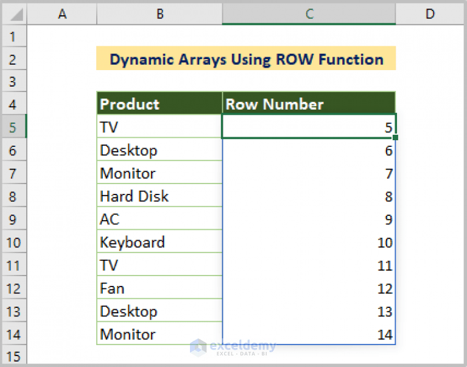Select row 10 header
The height and width of the screenshot is (367, 467).
tap(14, 241)
